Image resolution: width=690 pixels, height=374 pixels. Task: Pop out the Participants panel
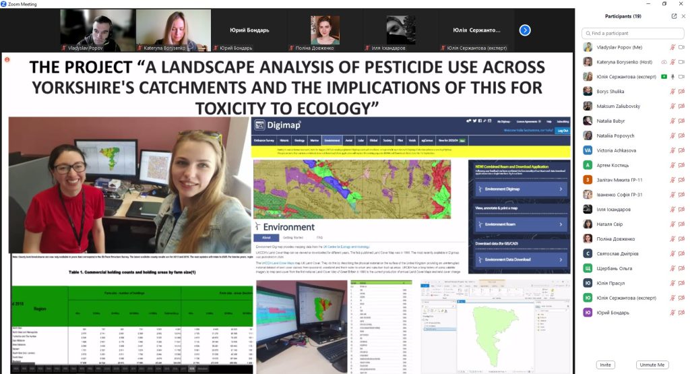pos(674,16)
